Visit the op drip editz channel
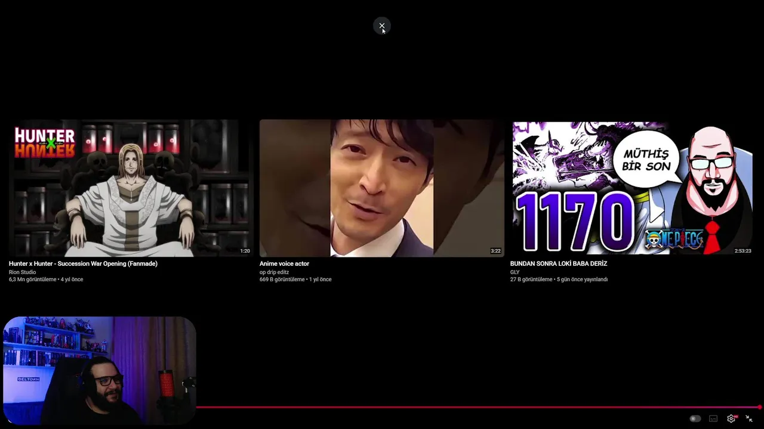This screenshot has height=429, width=764. 274,272
